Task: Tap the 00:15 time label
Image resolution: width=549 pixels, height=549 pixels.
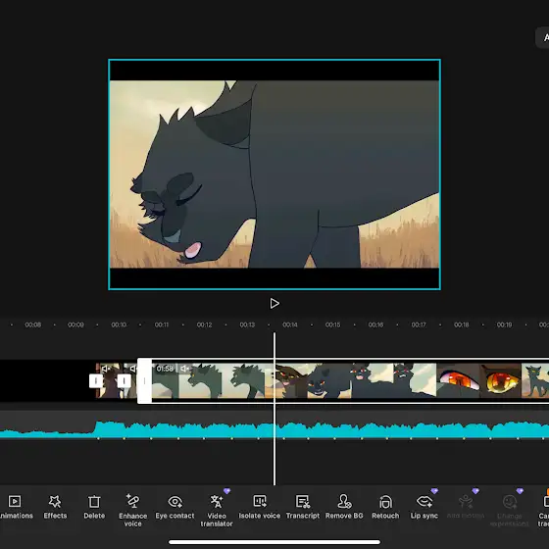Action: tap(333, 324)
